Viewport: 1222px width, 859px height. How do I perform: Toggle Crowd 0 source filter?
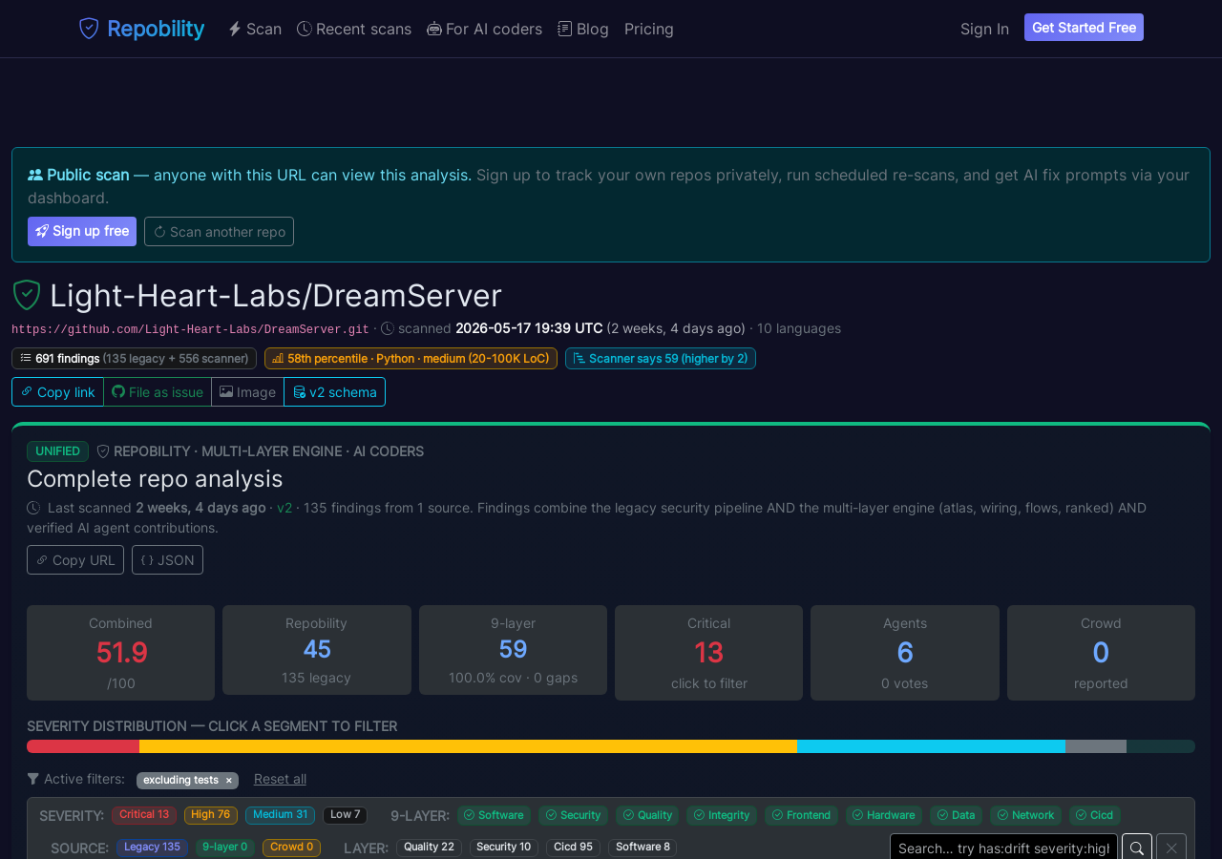291,848
